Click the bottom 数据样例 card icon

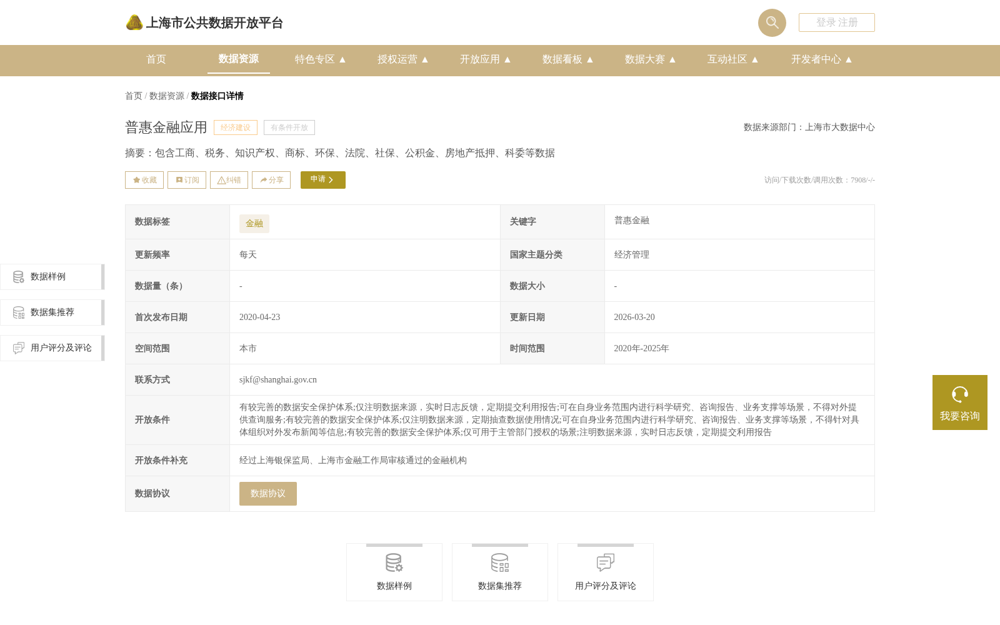[394, 562]
